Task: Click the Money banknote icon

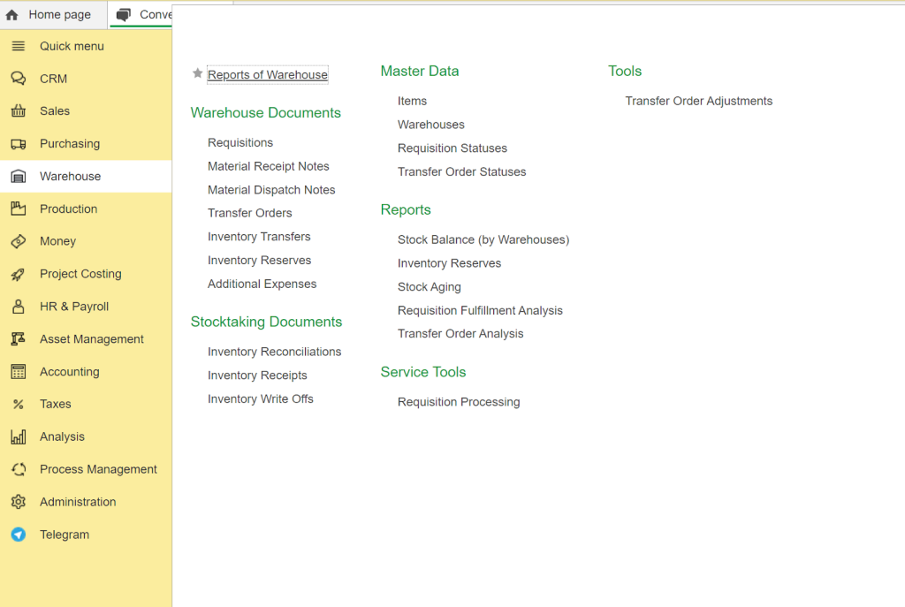Action: pos(19,241)
